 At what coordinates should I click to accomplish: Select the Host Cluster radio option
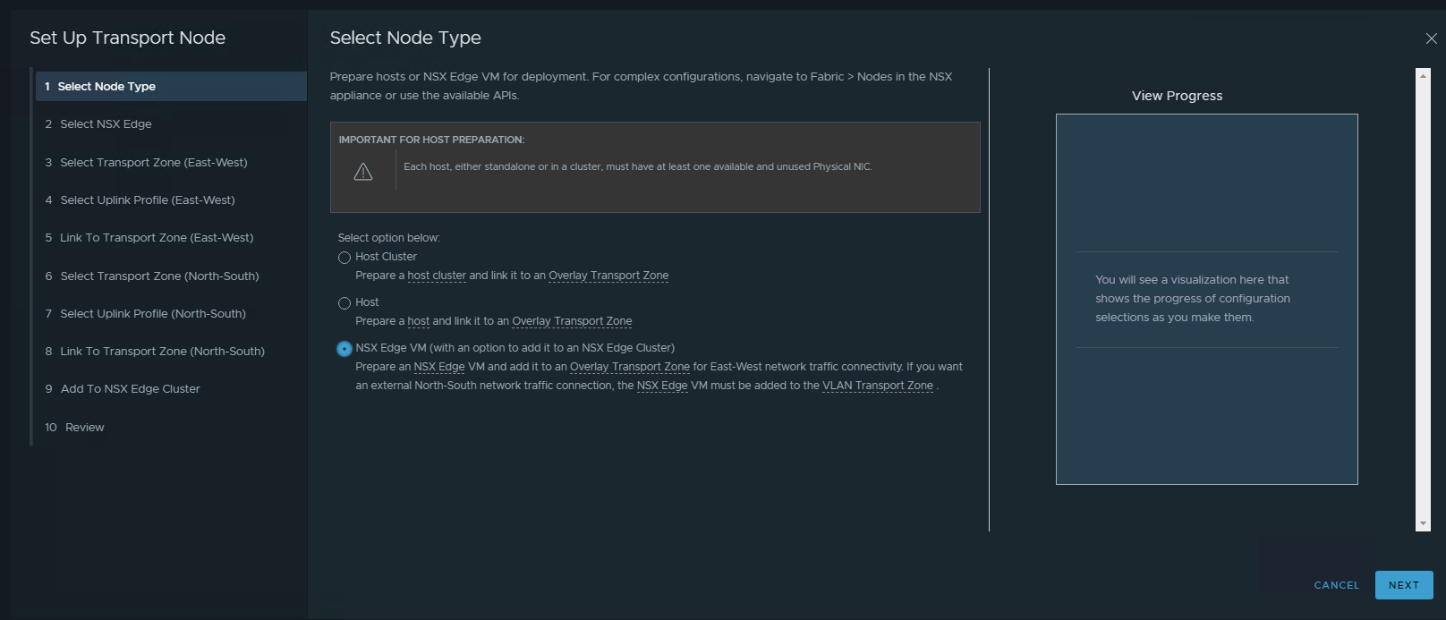[x=344, y=258]
